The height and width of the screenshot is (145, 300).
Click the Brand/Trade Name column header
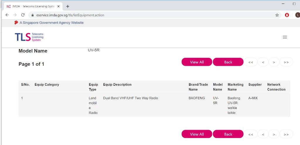point(198,87)
